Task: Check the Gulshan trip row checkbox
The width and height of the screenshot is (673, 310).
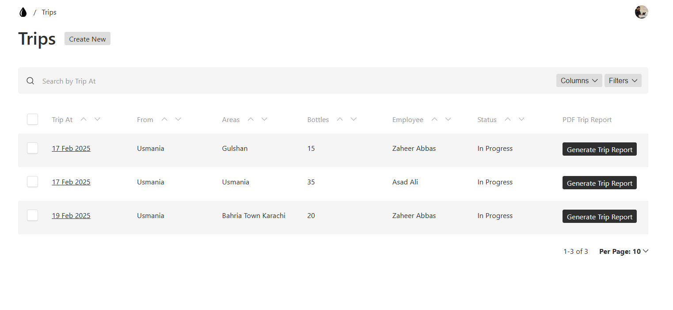Action: [x=32, y=148]
